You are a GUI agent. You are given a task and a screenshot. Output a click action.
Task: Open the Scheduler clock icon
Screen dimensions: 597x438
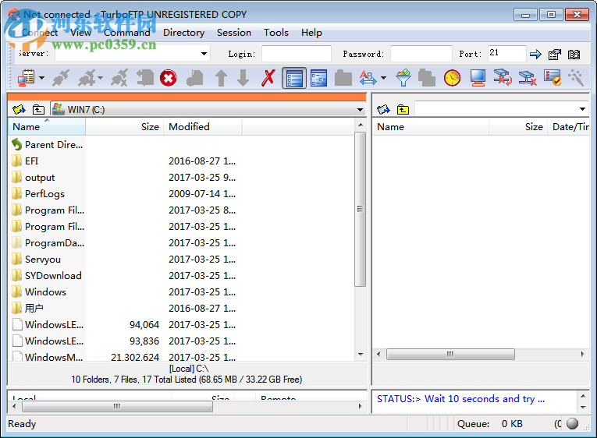[x=452, y=78]
